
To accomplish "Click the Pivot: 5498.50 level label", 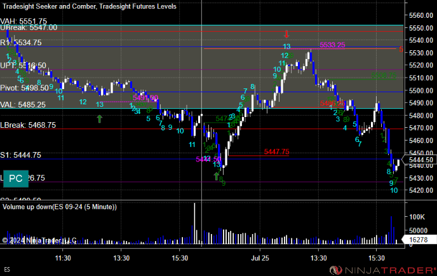I will pyautogui.click(x=25, y=88).
